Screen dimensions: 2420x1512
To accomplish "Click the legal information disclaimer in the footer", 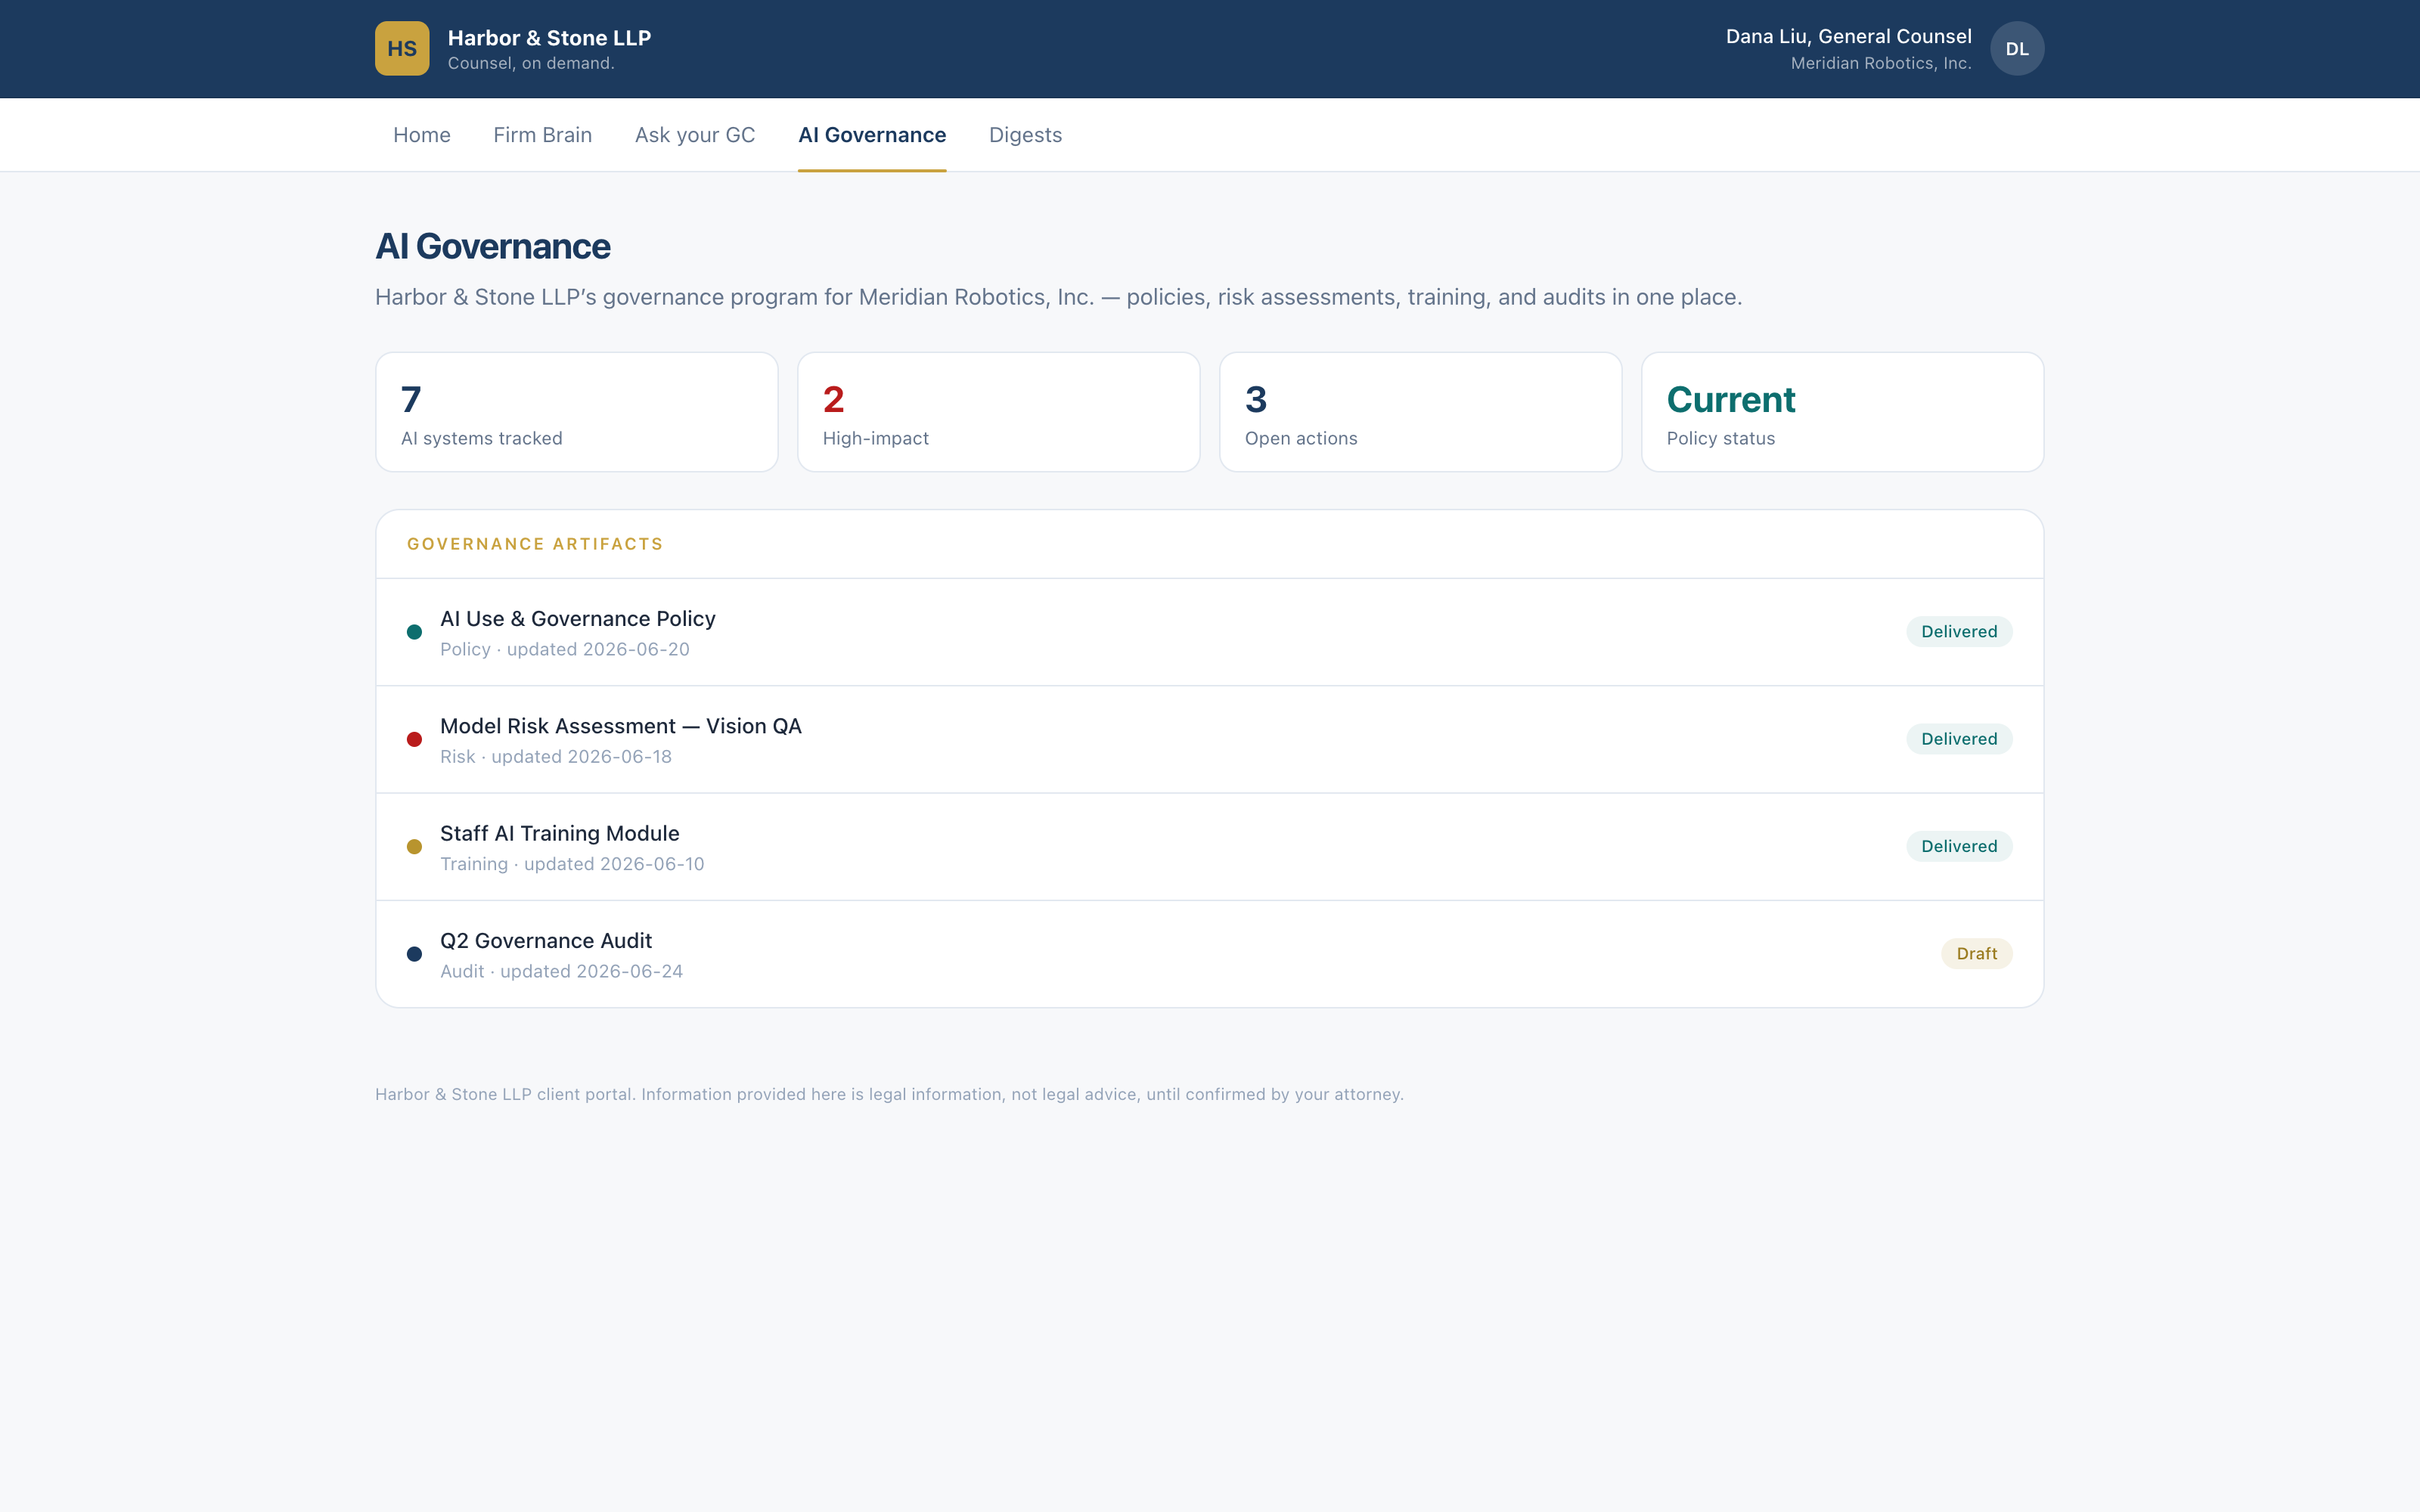I will 889,1094.
